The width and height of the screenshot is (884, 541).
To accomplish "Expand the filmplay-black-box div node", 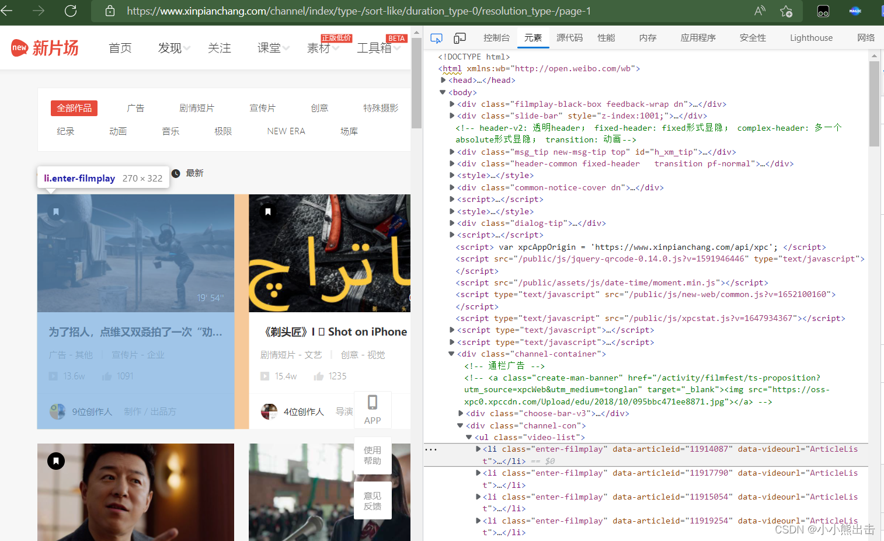I will 452,104.
